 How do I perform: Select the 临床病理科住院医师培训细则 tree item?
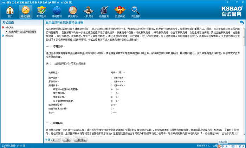point(22,32)
